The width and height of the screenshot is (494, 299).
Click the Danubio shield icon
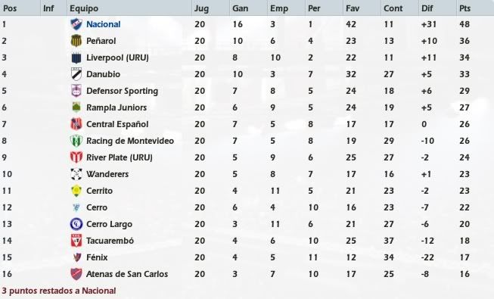pos(76,74)
